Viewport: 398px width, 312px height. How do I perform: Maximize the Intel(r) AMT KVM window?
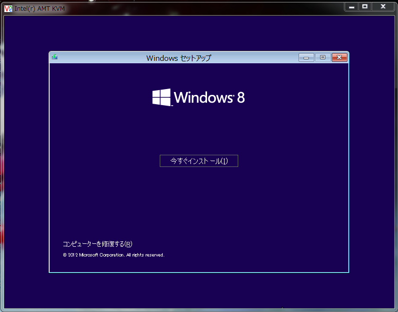pyautogui.click(x=365, y=7)
